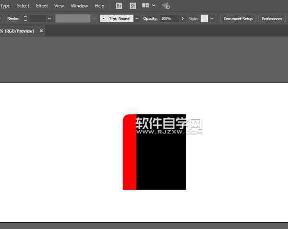Image resolution: width=288 pixels, height=229 pixels.
Task: Open Adobe Stock via St icon
Action: click(x=132, y=6)
